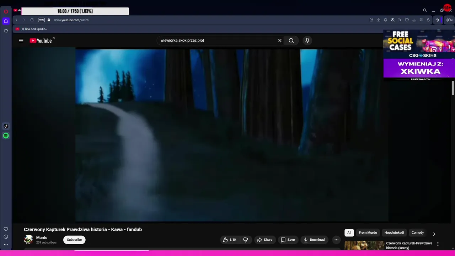
Task: Click the '239 subscribers' text
Action: [x=46, y=242]
